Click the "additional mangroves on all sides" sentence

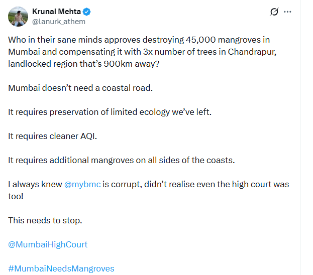point(122,160)
